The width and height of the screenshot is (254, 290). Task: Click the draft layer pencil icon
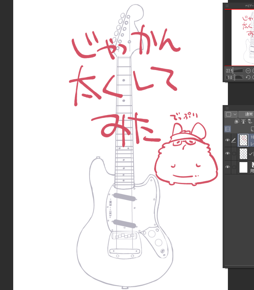coord(250,121)
